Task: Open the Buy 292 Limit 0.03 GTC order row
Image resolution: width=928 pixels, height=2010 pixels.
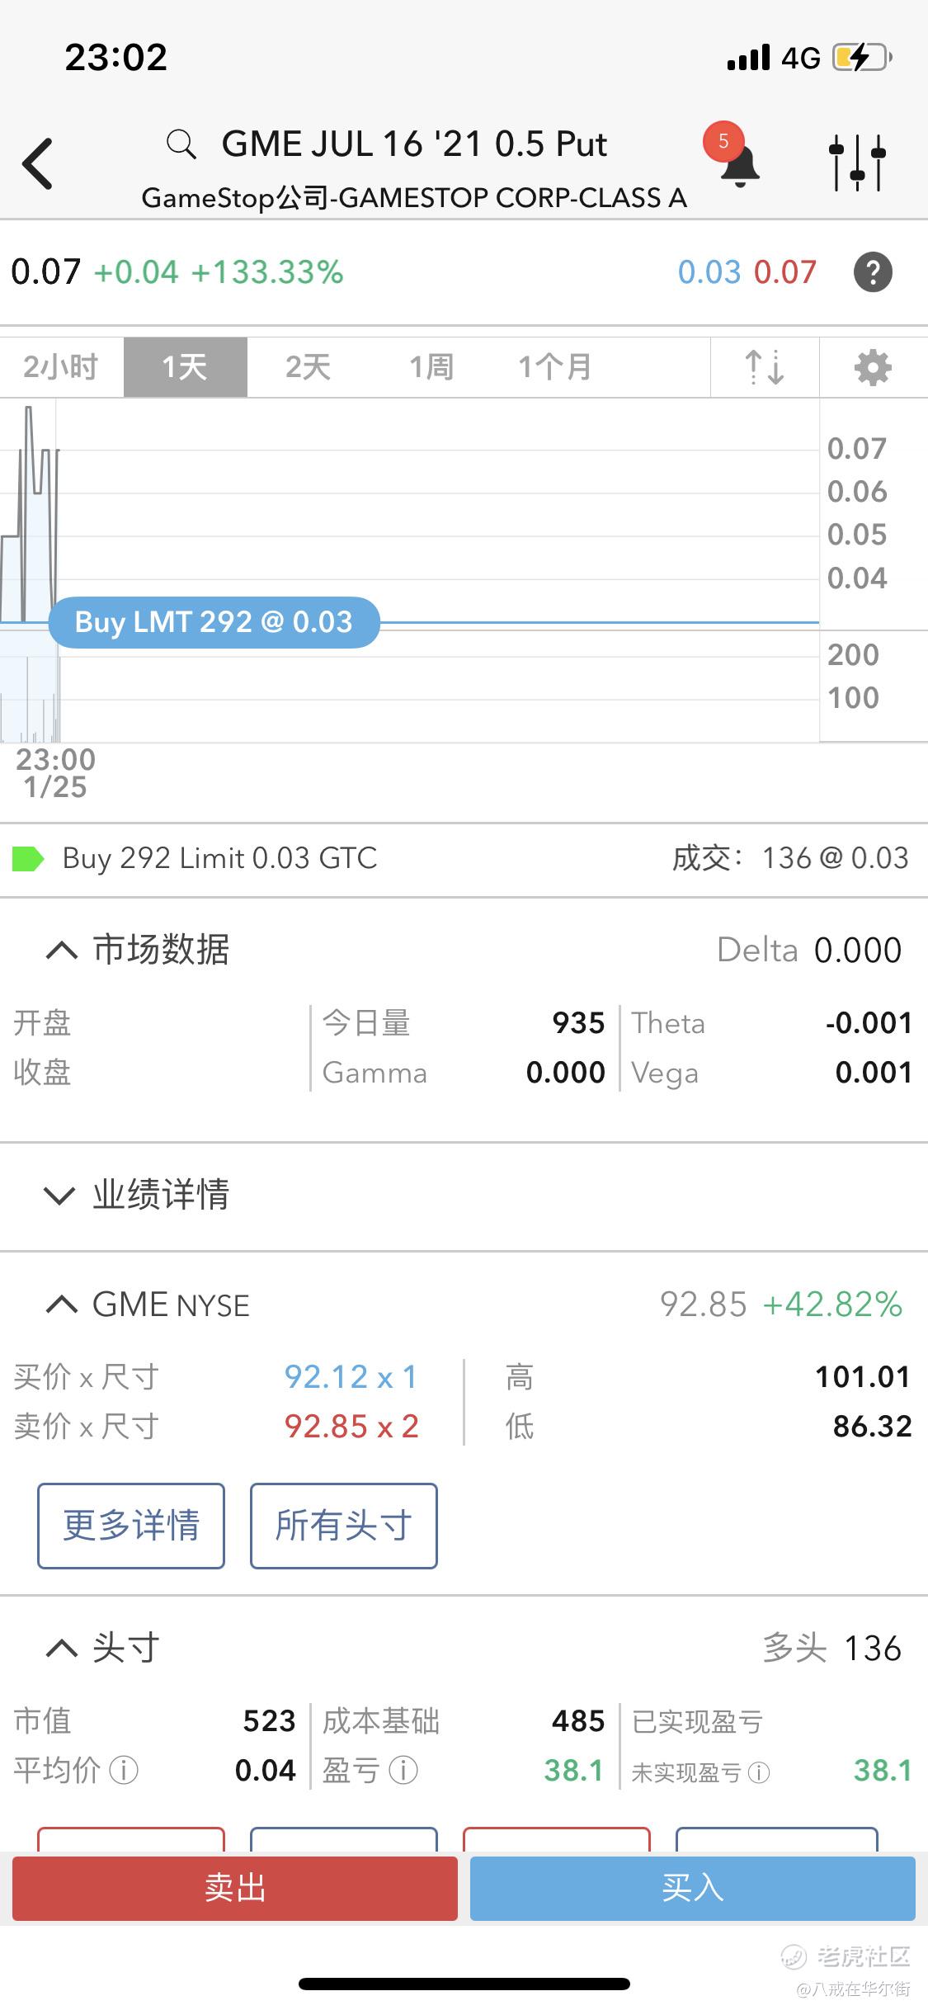Action: pyautogui.click(x=464, y=859)
